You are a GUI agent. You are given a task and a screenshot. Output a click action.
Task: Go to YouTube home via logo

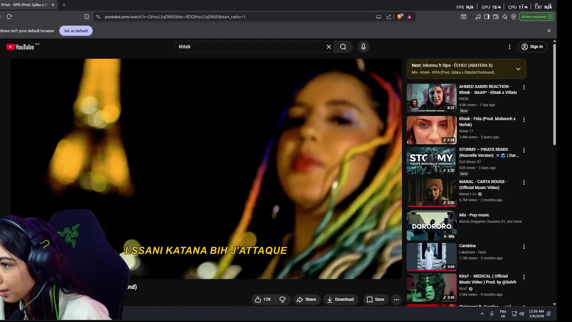[20, 47]
